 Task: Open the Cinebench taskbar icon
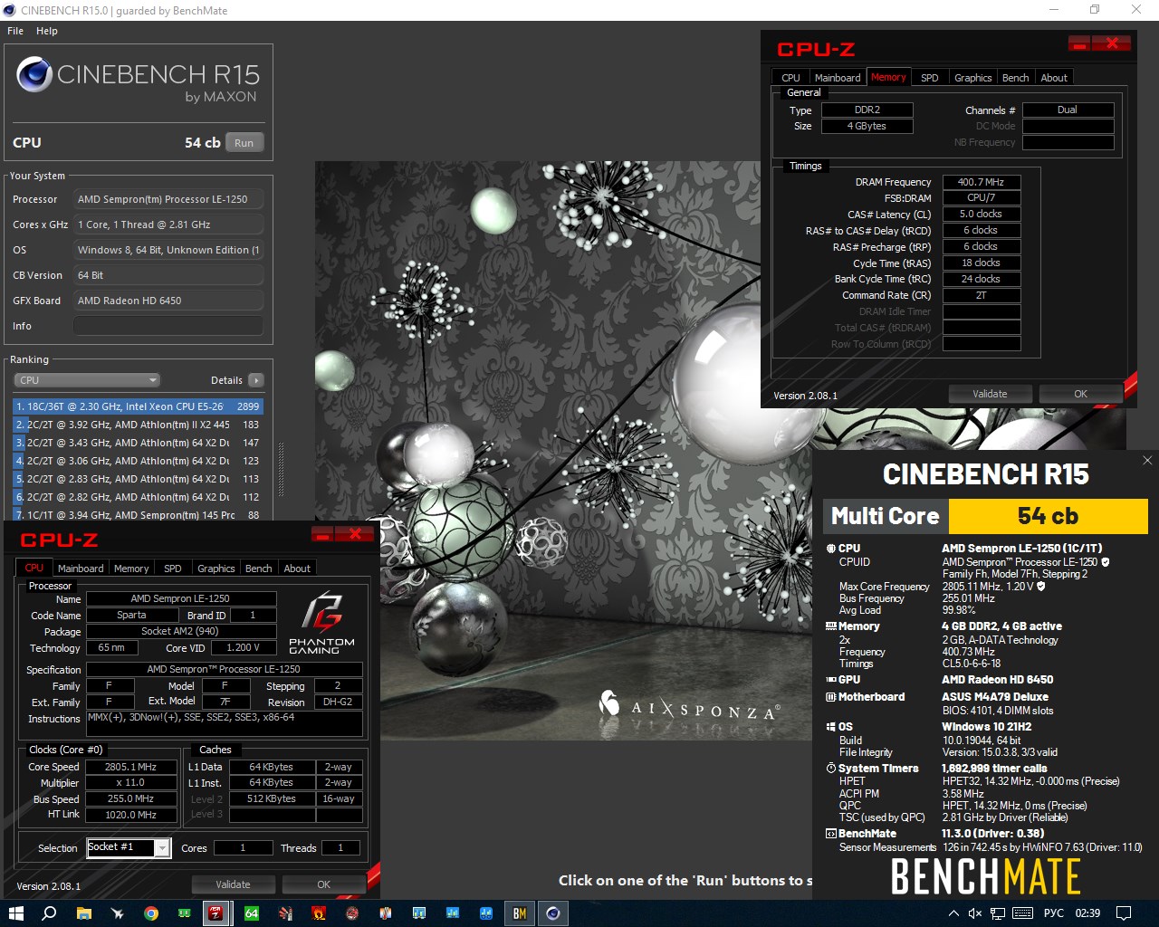(x=553, y=913)
